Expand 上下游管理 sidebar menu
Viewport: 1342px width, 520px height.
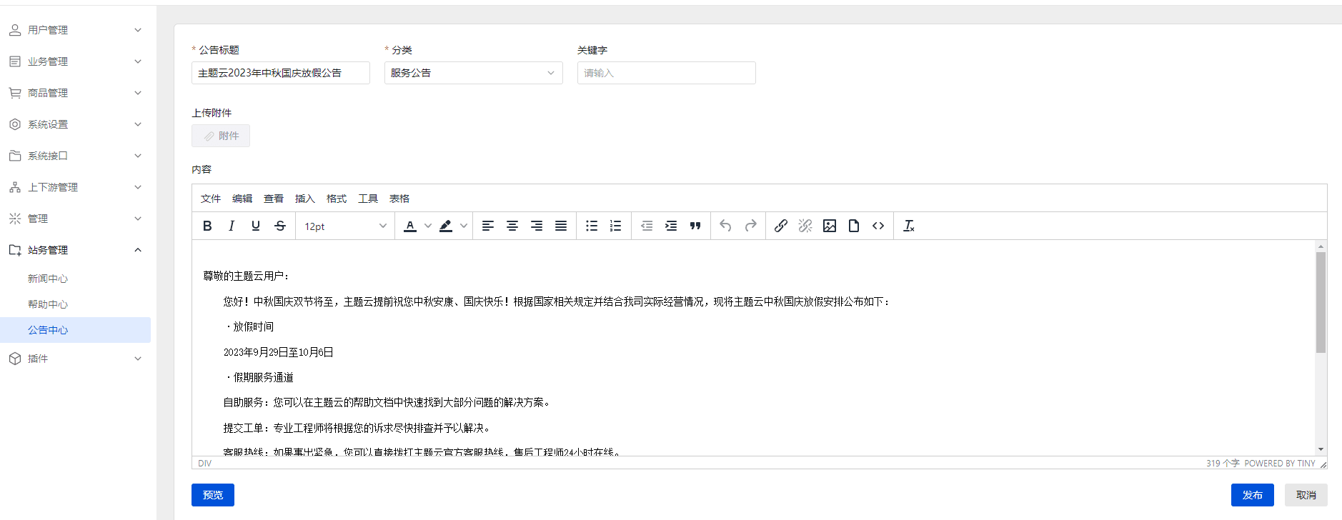click(75, 187)
